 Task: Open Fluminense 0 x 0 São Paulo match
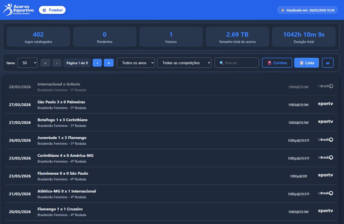click(171, 176)
